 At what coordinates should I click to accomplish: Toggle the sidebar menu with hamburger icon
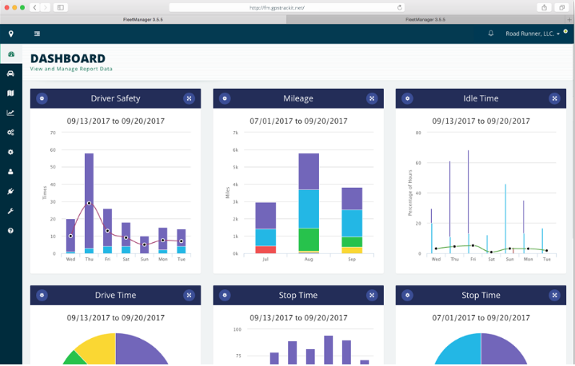pos(37,34)
